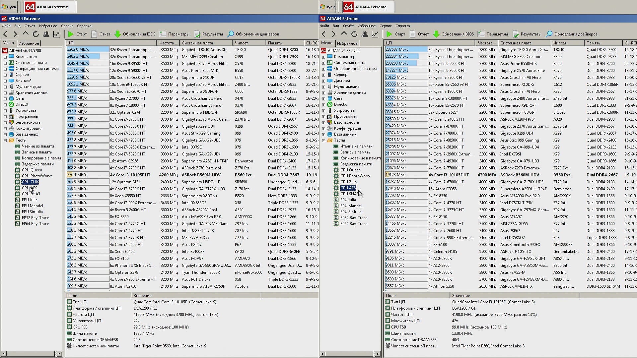Select the CPU SHA3 test in the left window tree
The image size is (637, 358).
(31, 194)
